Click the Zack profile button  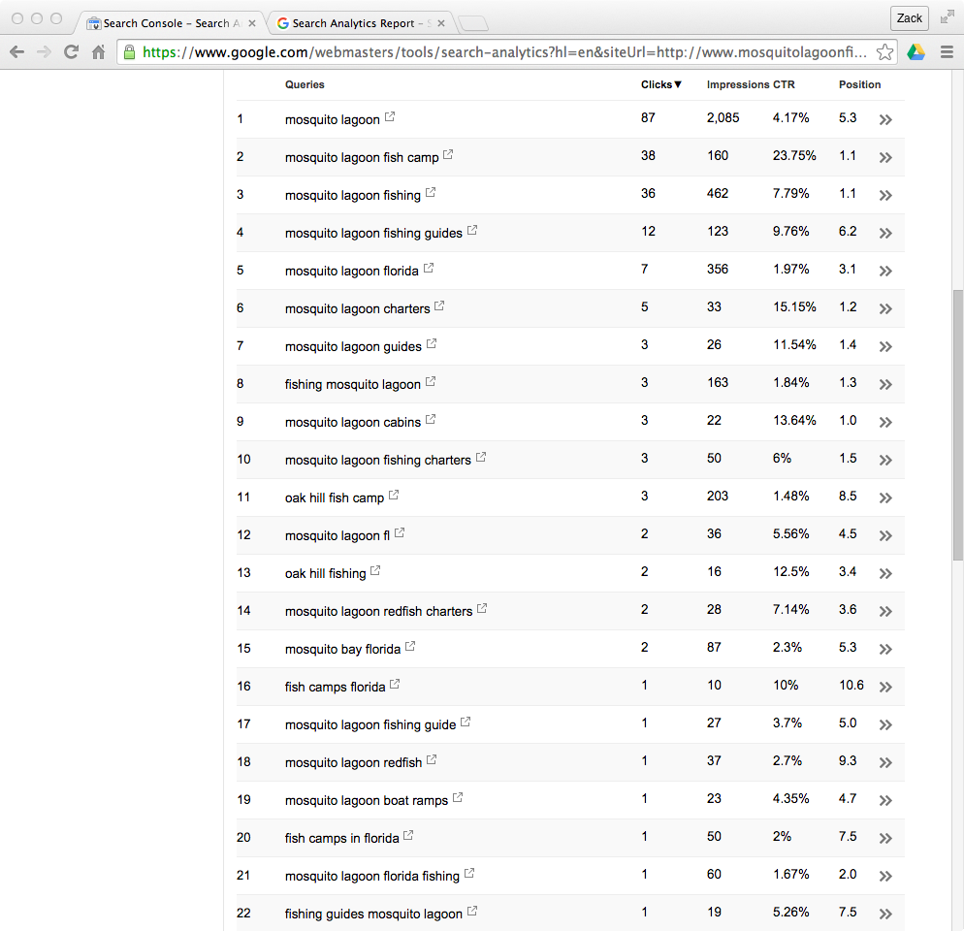point(909,17)
